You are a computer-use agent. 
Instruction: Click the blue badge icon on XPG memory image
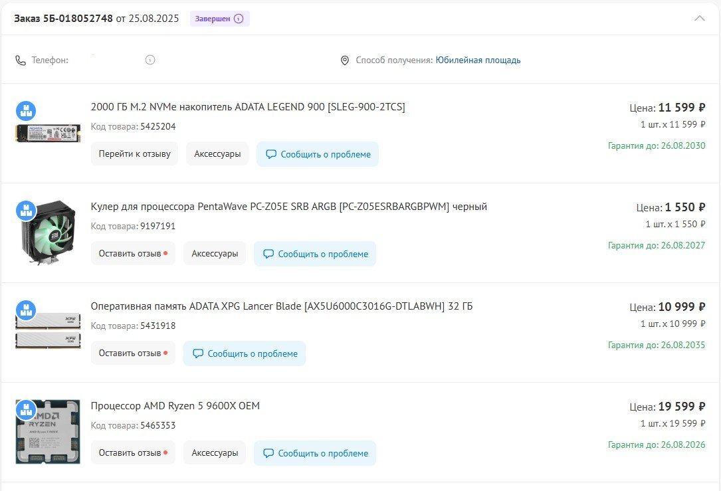[x=26, y=310]
